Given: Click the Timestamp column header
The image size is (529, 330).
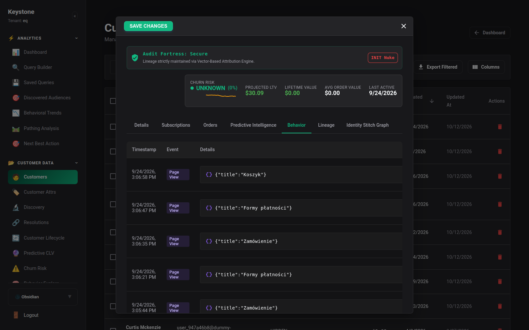Looking at the screenshot, I should [144, 149].
